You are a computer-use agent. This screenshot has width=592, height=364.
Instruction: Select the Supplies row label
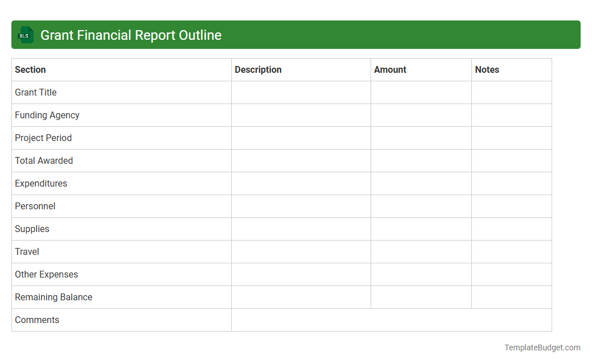point(32,229)
